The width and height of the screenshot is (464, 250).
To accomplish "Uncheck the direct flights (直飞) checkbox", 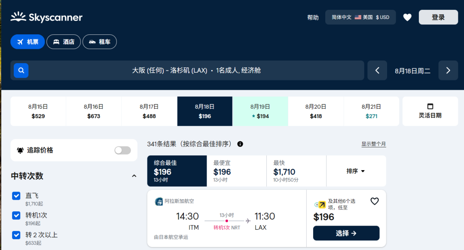I will pyautogui.click(x=16, y=196).
